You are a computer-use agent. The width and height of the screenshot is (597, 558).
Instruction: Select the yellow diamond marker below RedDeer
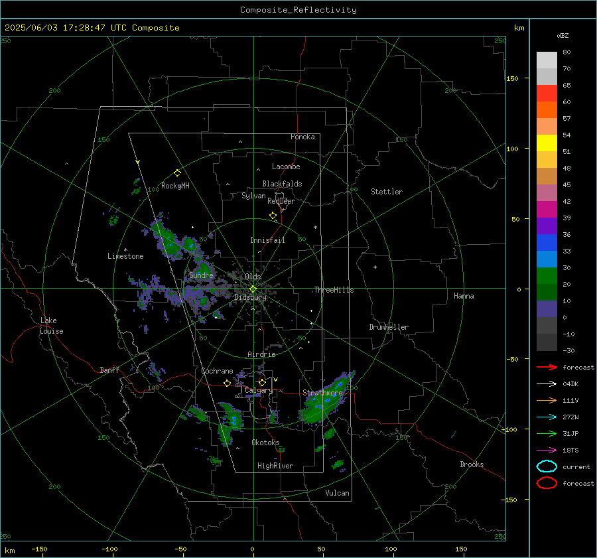(273, 216)
